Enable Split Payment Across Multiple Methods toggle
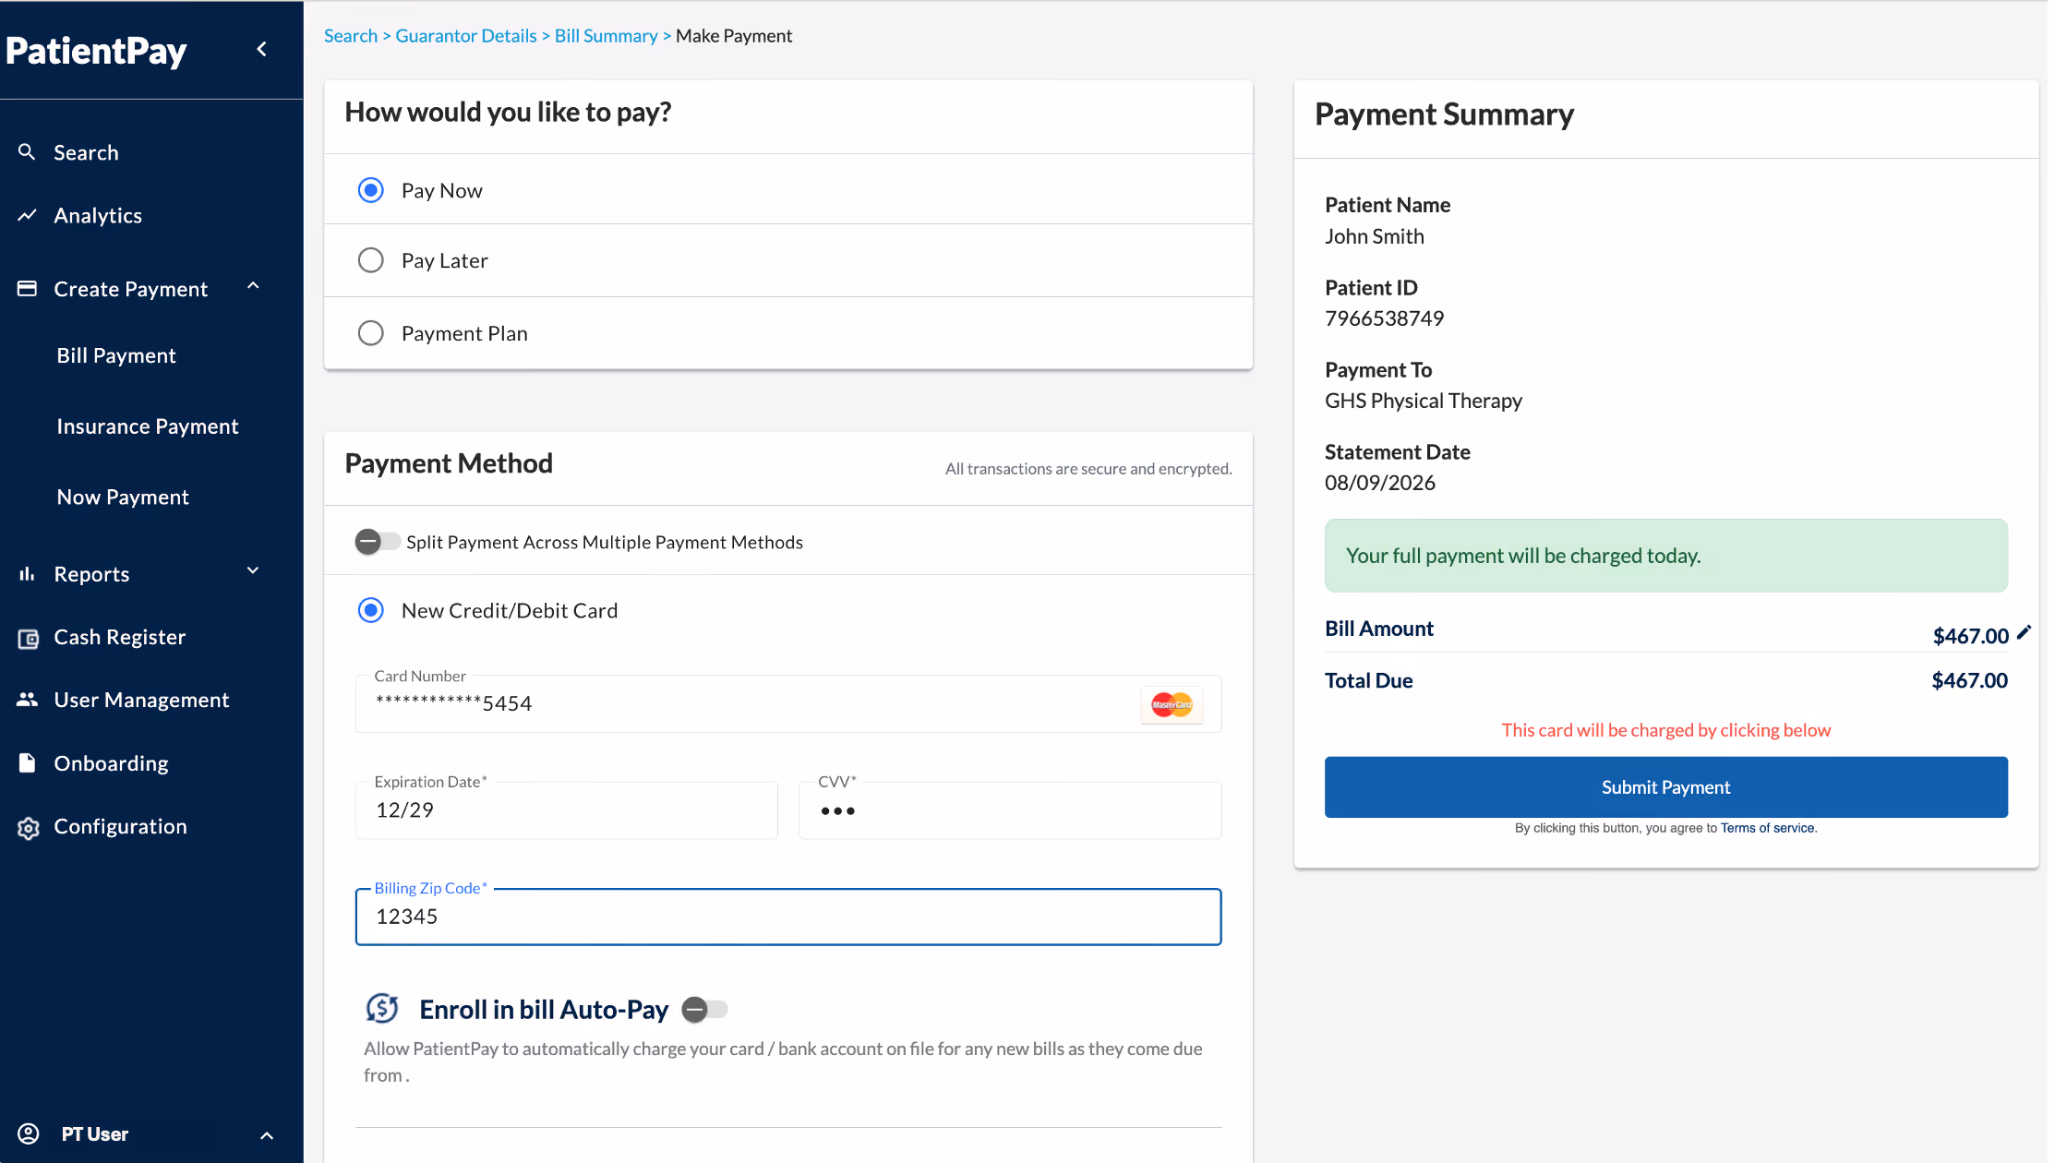 378,542
